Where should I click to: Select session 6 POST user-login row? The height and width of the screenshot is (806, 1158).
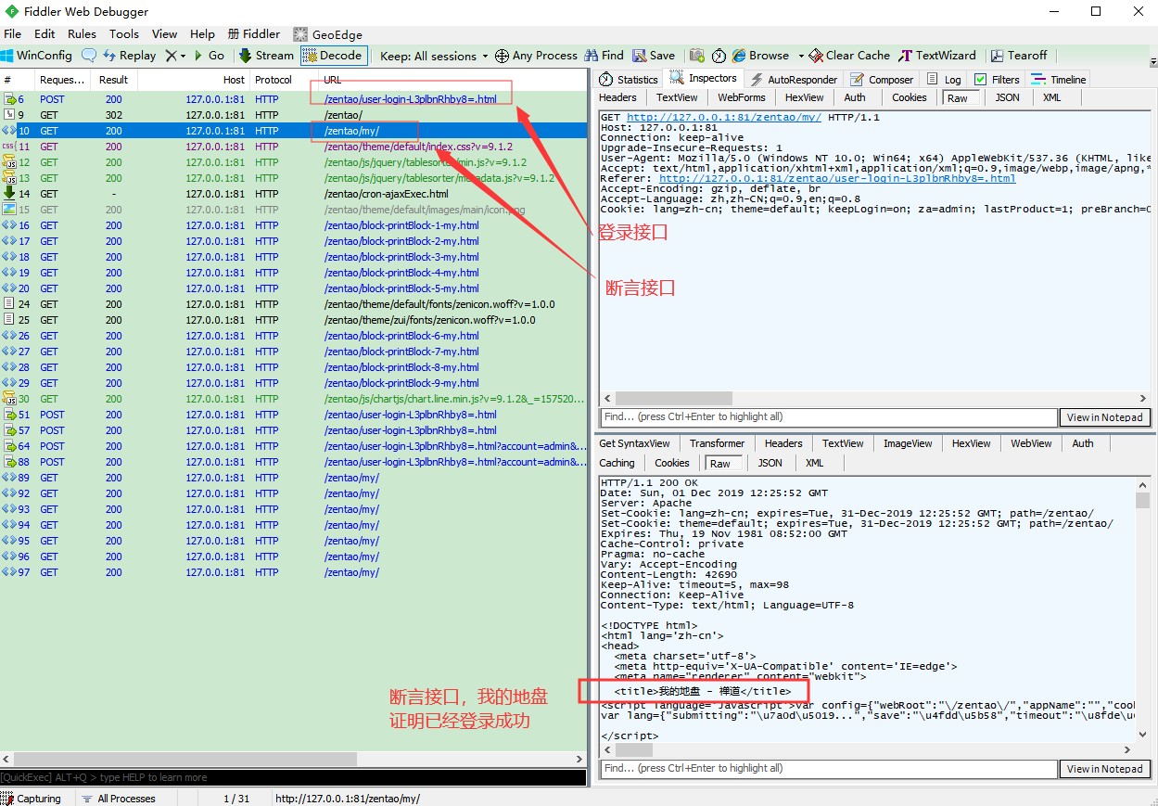pos(293,99)
